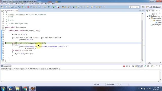Click the system tray volume icon
The image size is (162, 91).
click(x=150, y=89)
